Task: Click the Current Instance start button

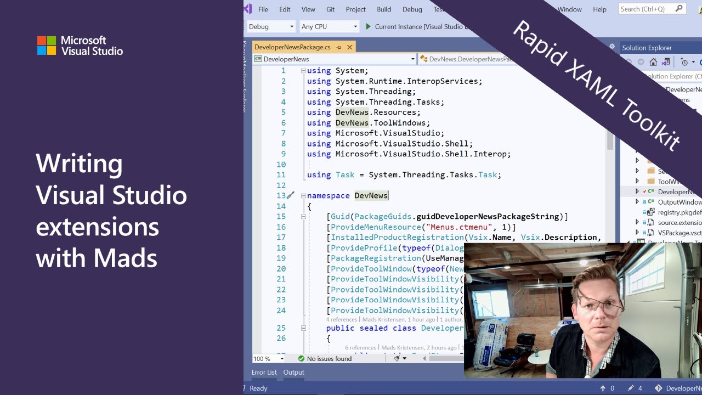Action: (x=418, y=26)
